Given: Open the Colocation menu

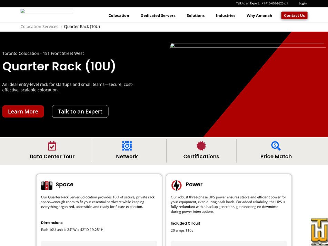Looking at the screenshot, I should point(119,16).
